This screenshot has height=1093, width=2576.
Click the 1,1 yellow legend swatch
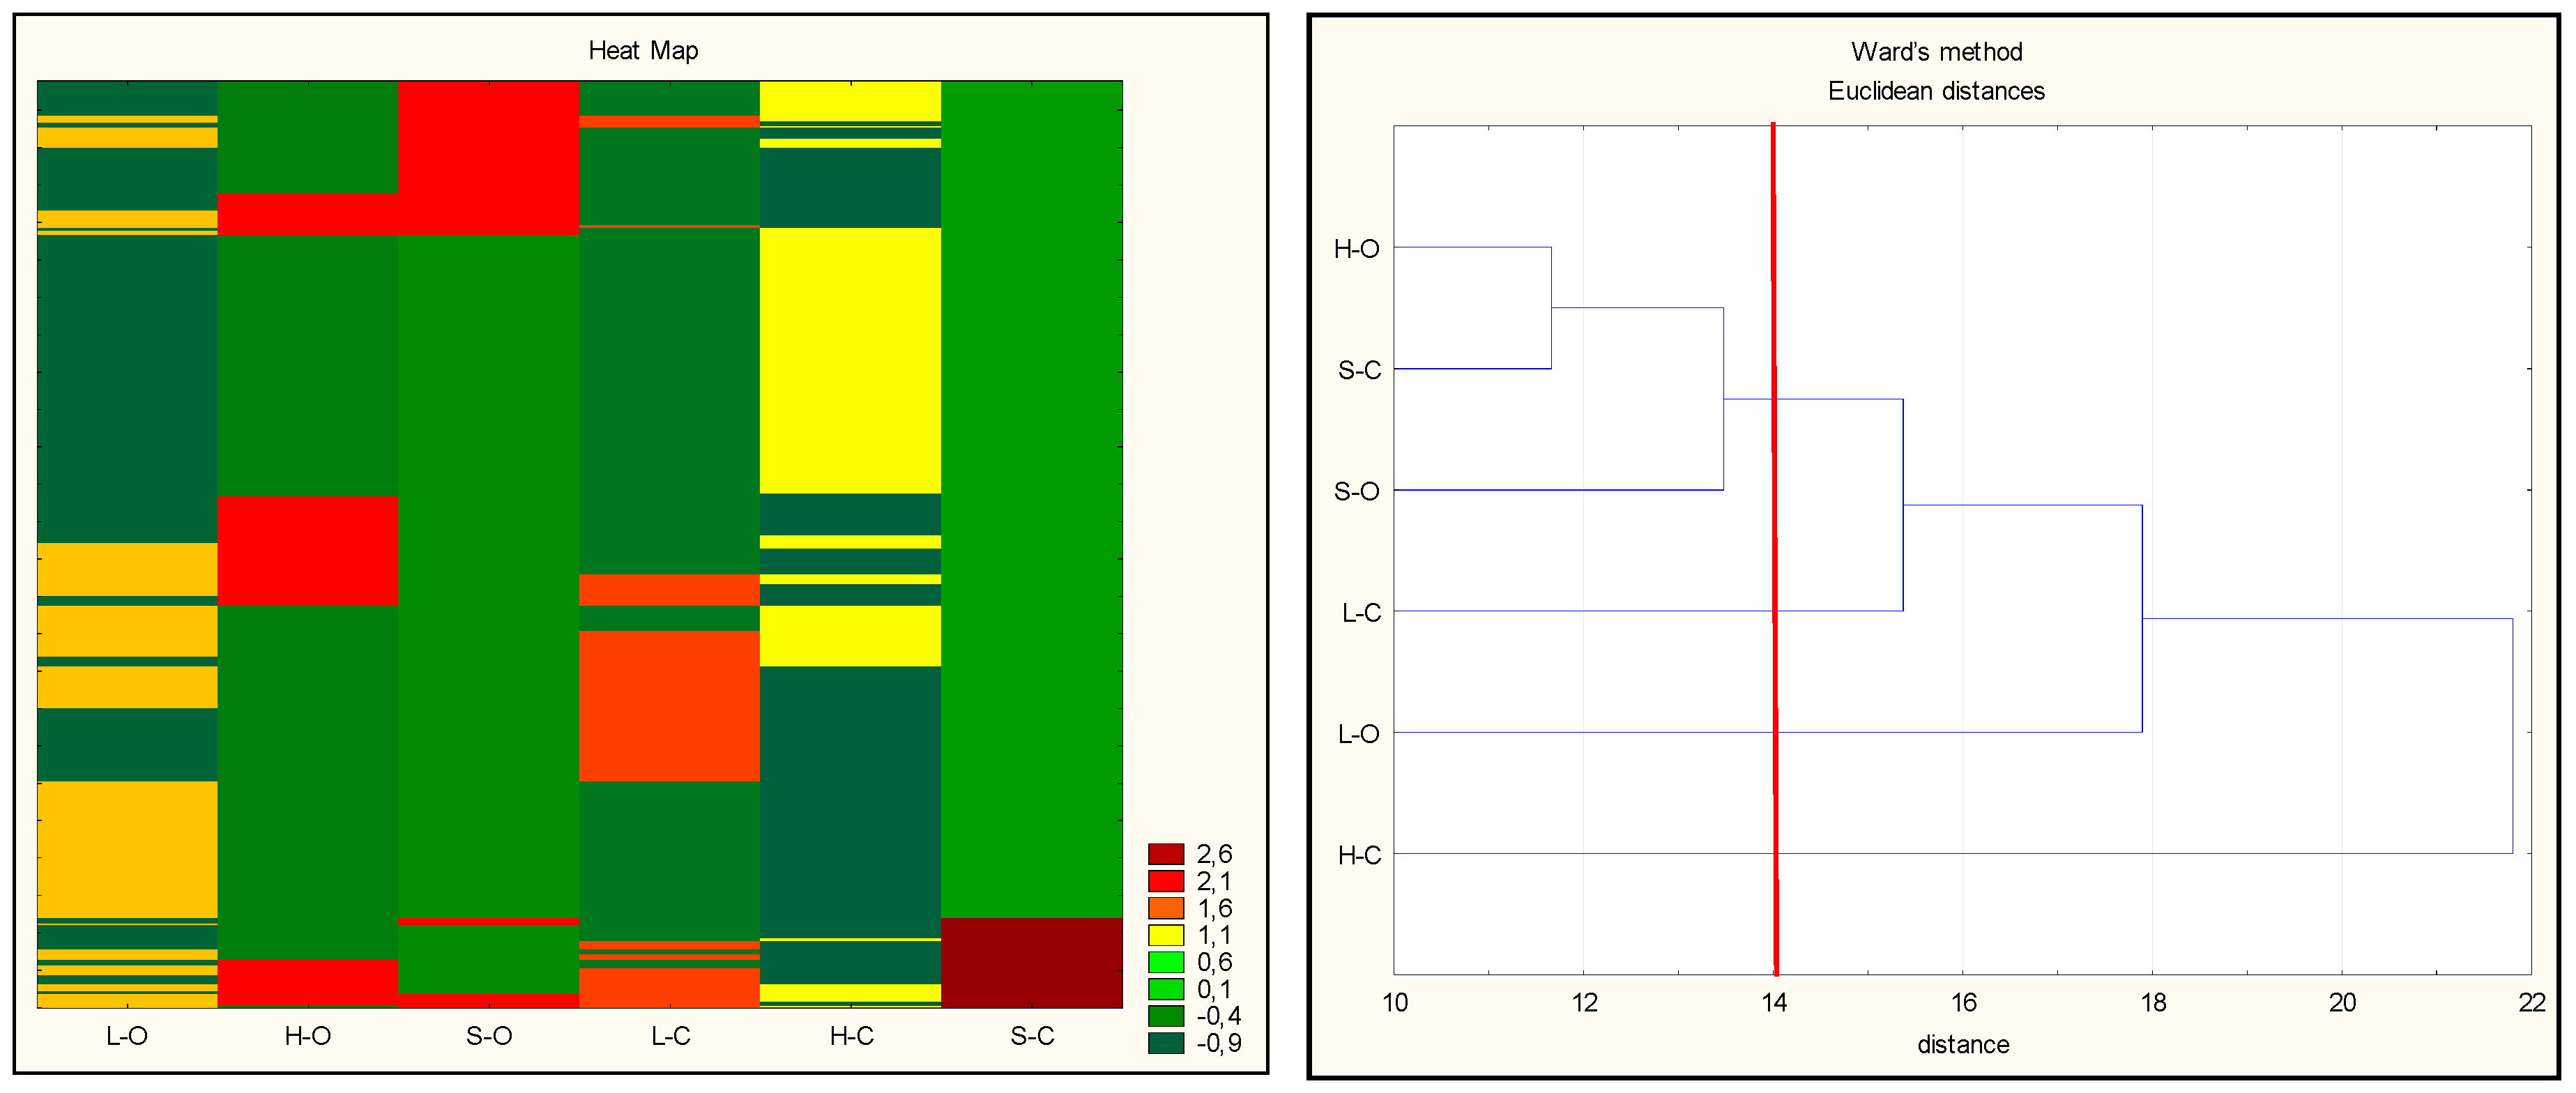tap(1166, 935)
